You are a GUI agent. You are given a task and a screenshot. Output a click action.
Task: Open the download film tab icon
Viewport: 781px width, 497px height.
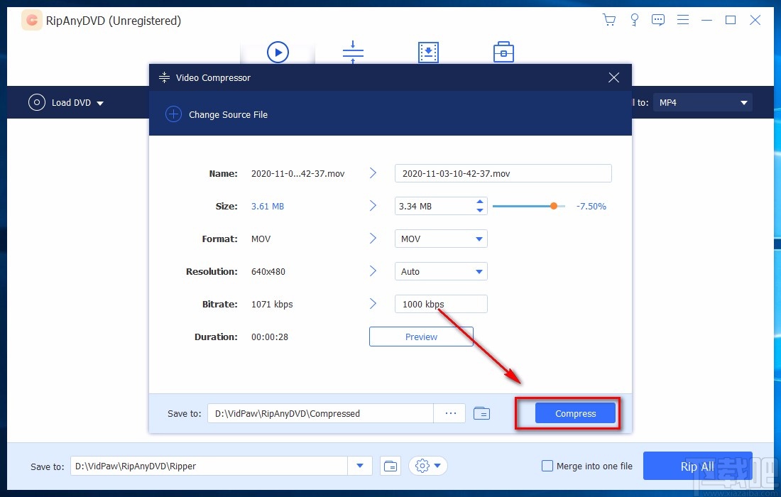428,53
